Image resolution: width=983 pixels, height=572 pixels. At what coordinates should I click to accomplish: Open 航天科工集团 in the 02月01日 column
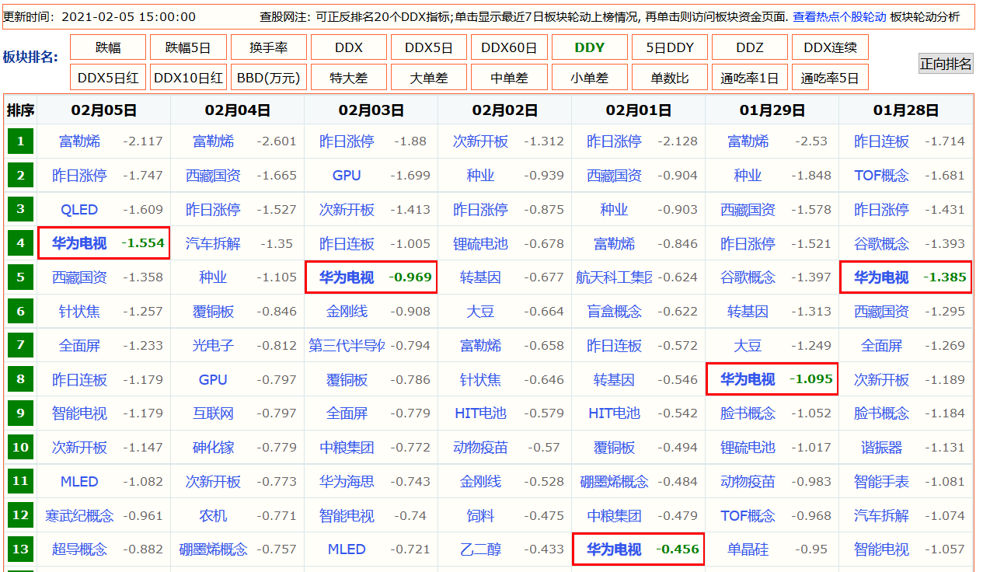(x=613, y=277)
